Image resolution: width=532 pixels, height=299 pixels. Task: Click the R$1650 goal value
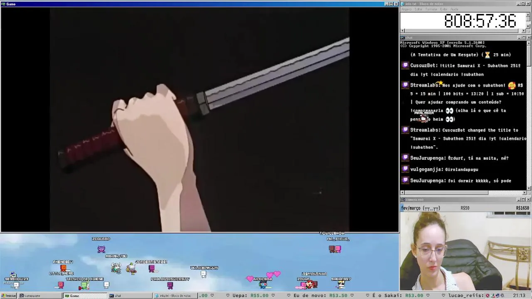point(522,208)
